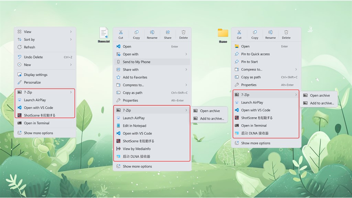Click Open folder icon in folder menu
The width and height of the screenshot is (352, 198).
[x=236, y=46]
